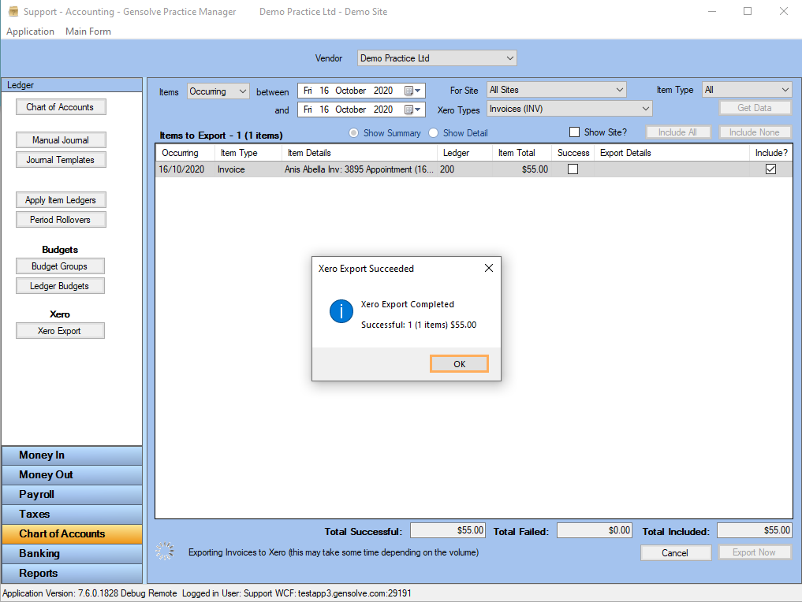Click the Total Successful amount field
Viewport: 802px width, 602px height.
click(x=448, y=531)
